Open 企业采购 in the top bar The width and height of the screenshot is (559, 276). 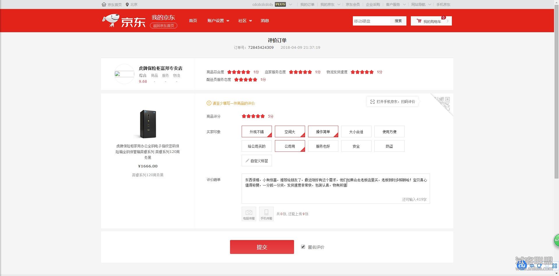(x=373, y=4)
